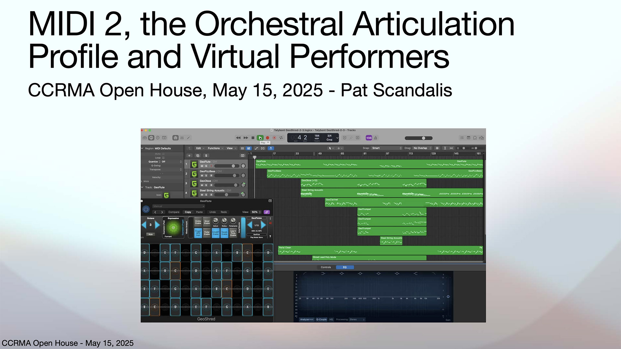Mute the Steel String Acoustic track
This screenshot has height=349, width=621.
coord(202,195)
